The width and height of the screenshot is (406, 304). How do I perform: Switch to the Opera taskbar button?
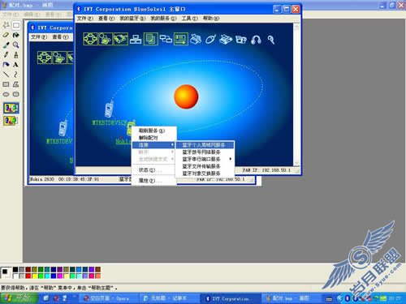point(107,298)
